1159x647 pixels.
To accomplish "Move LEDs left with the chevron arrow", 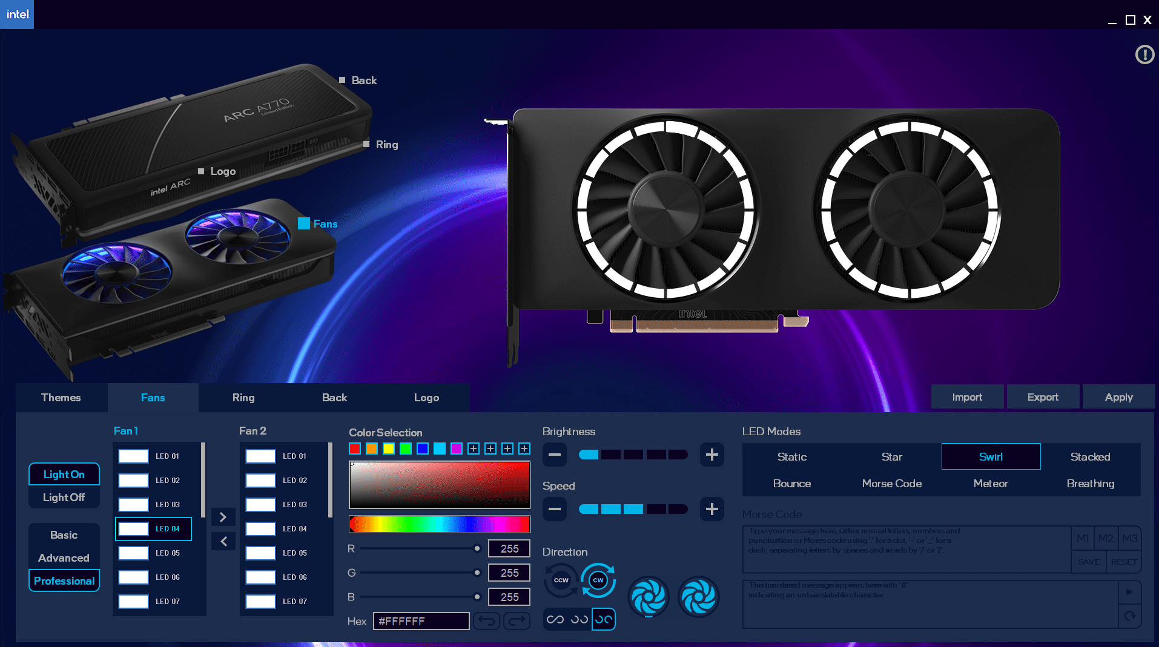I will coord(223,541).
